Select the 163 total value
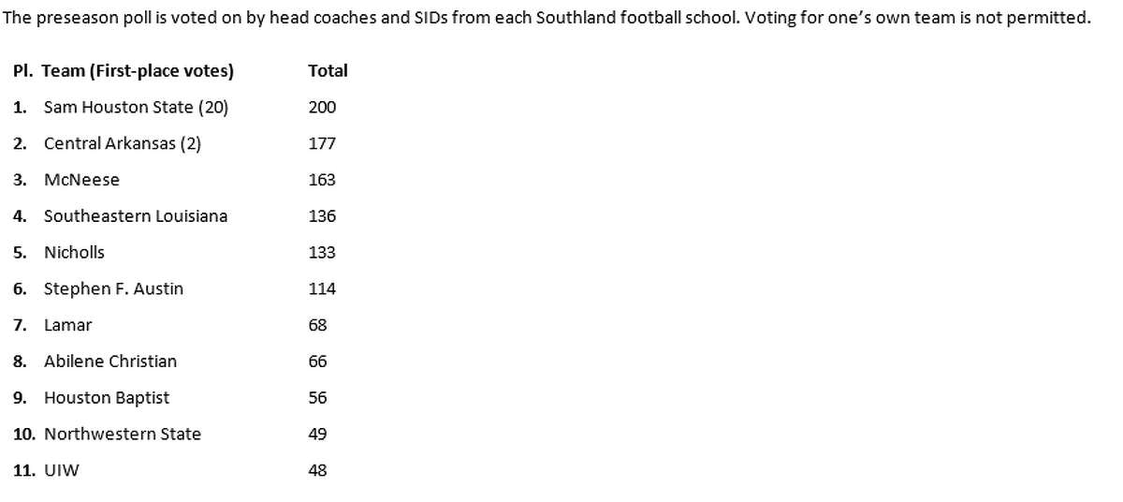Image resolution: width=1123 pixels, height=502 pixels. click(x=322, y=180)
